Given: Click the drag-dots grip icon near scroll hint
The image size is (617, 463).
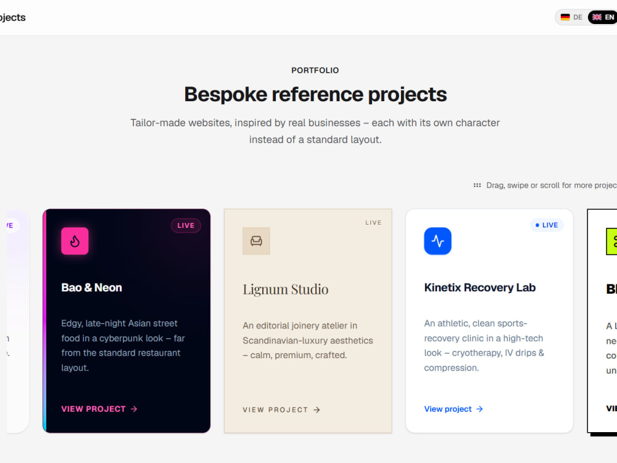Looking at the screenshot, I should (477, 185).
